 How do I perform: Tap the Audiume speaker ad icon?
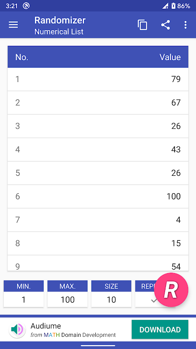(17, 329)
